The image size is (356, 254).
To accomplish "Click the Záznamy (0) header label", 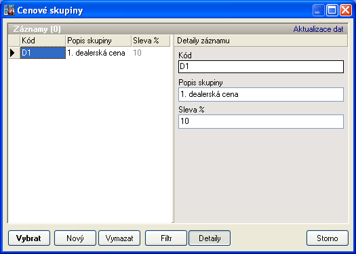I will 37,29.
